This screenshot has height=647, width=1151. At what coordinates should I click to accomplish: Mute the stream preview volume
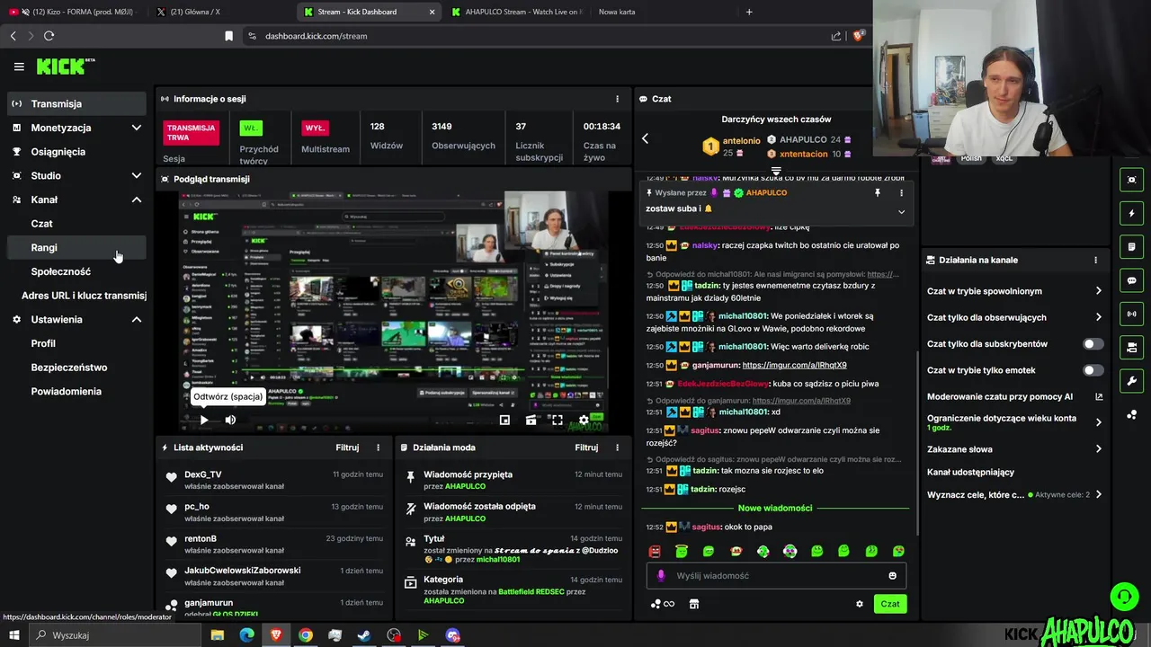230,420
